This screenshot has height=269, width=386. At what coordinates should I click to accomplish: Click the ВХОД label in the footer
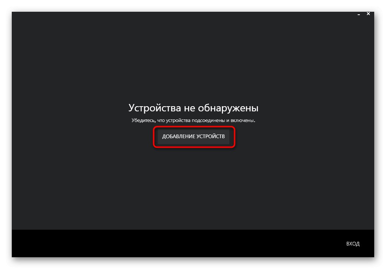[353, 244]
